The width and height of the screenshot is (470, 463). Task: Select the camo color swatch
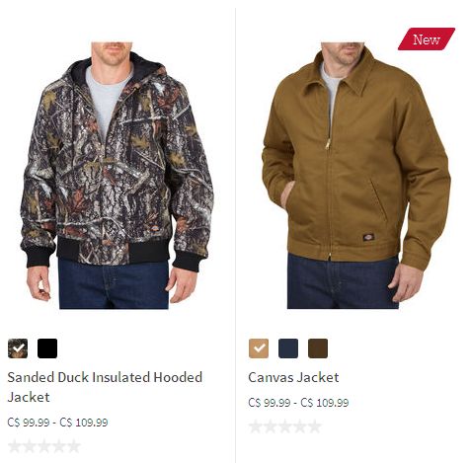18,348
